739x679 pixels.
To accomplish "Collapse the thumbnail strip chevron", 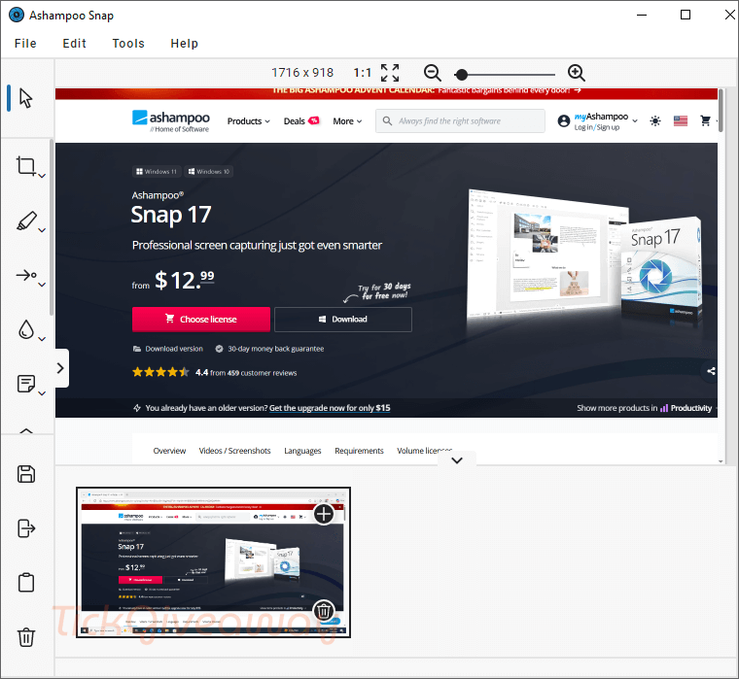I will pos(457,460).
